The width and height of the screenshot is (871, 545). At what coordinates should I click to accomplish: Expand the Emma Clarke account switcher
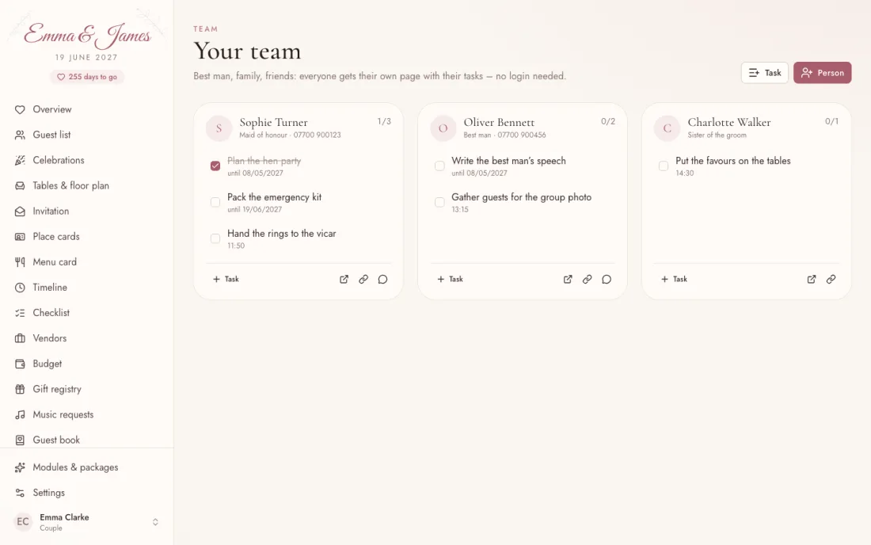point(155,522)
